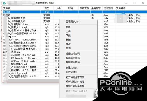Minimize the file manager window
147x101 pixels.
click(126, 3)
